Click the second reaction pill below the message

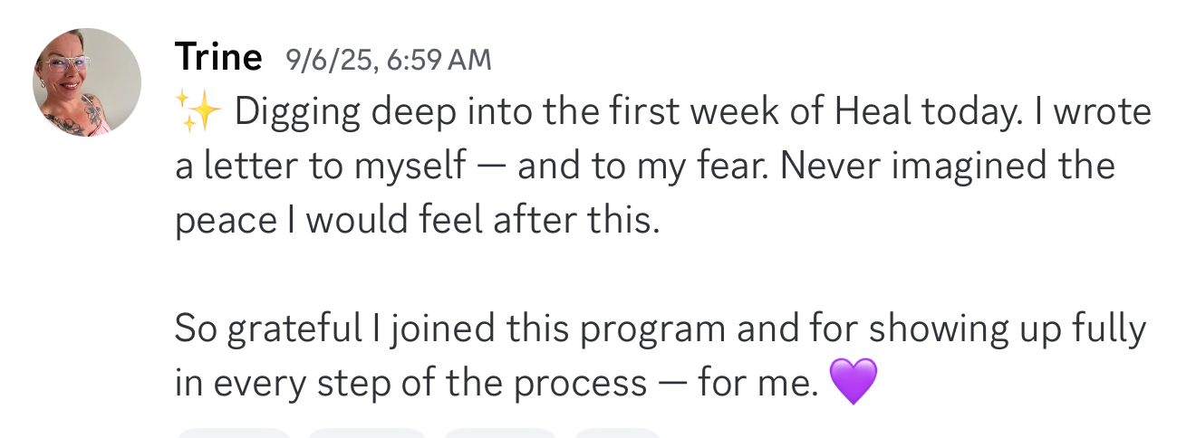pos(366,433)
